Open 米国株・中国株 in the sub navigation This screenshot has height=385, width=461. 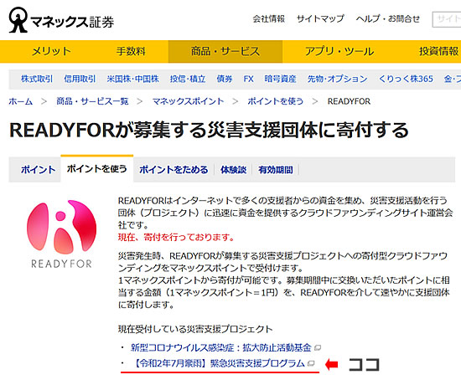[133, 79]
